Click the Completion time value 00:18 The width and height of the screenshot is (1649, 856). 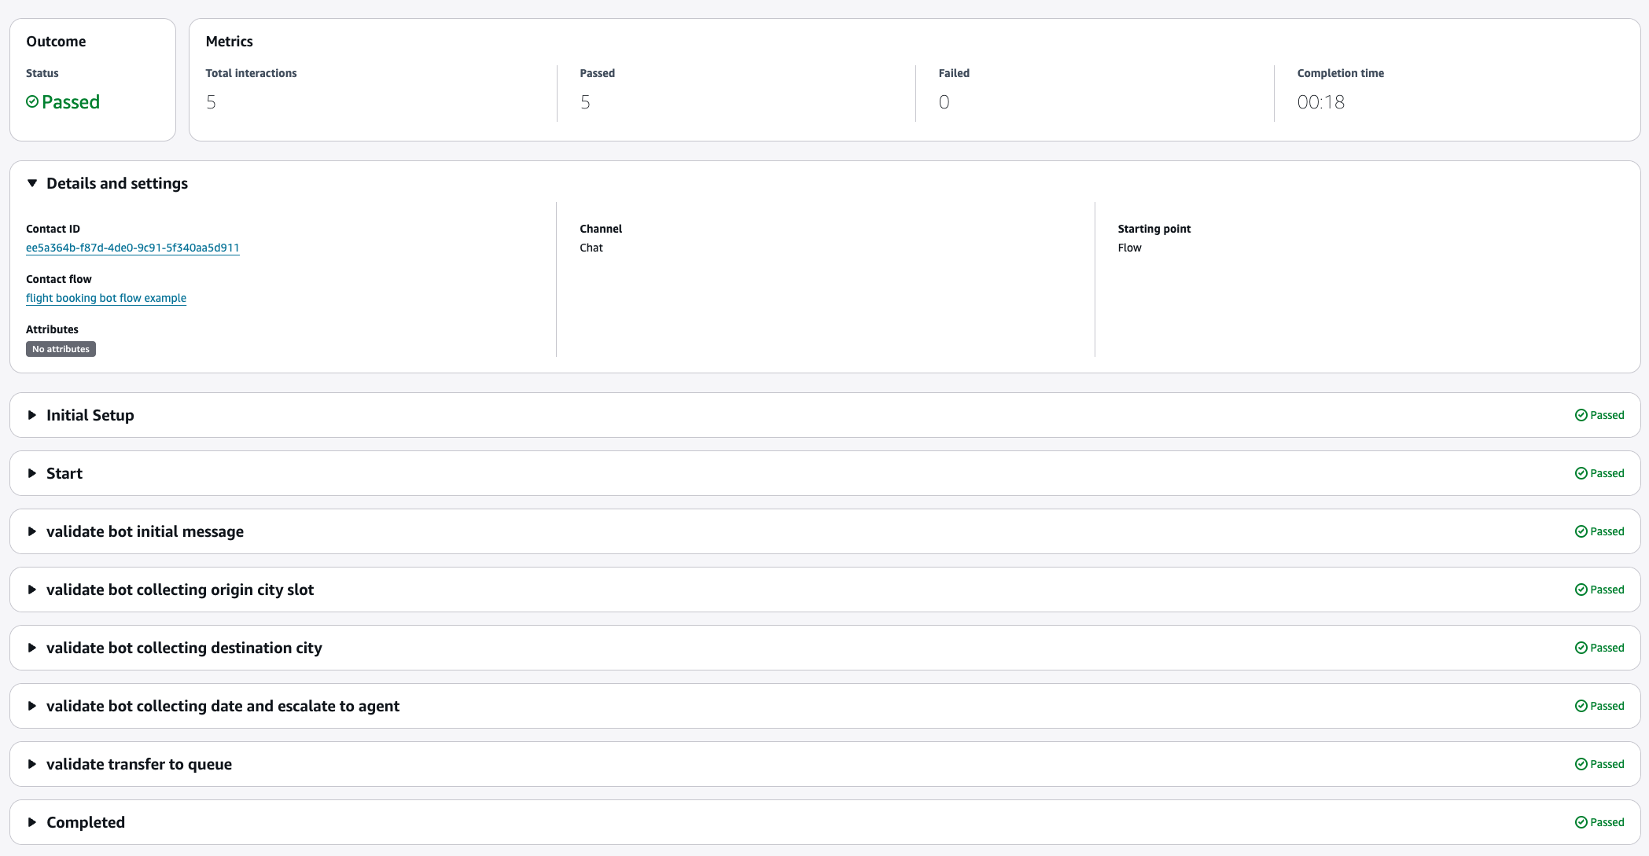pyautogui.click(x=1320, y=102)
